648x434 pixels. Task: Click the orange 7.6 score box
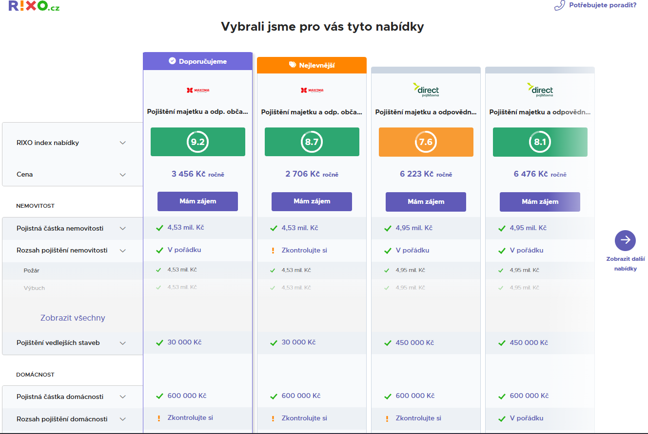[426, 142]
